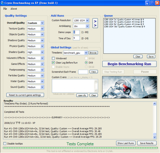This screenshot has width=160, height=153.
Task: Click the Pause button
Action: coord(145,72)
